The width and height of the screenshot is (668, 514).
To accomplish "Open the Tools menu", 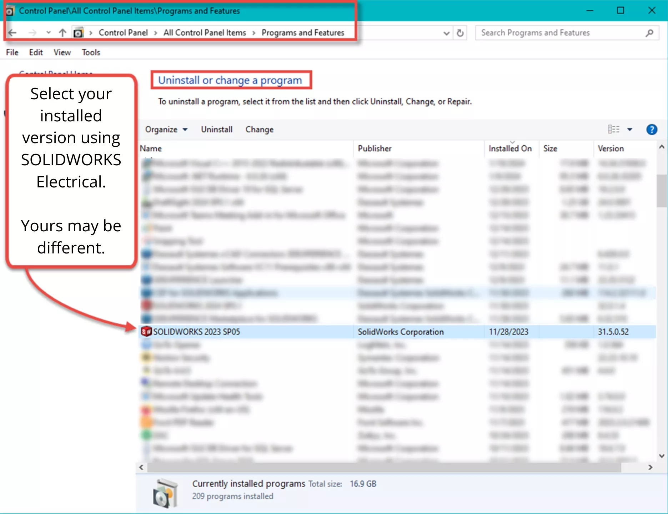I will click(x=91, y=52).
